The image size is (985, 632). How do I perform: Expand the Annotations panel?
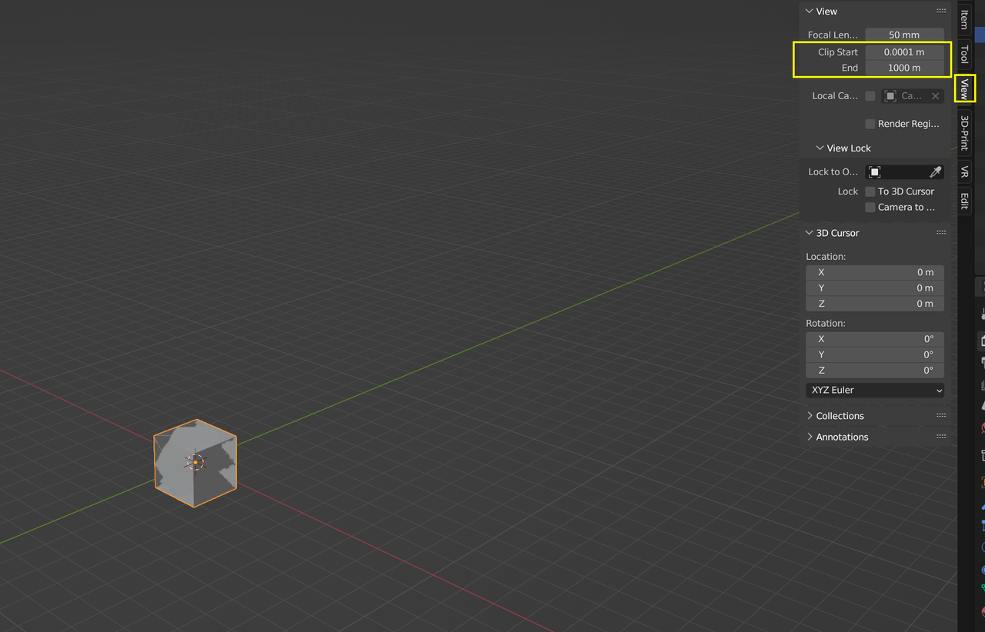pos(810,437)
